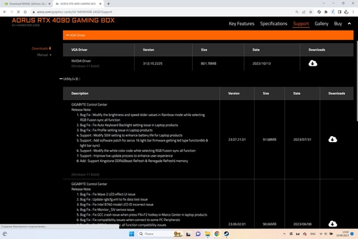
Task: Click the utility size 91.68MB
Action: tap(269, 139)
